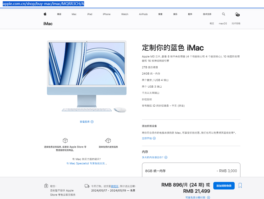Start trade-in with 立即开始 link
This screenshot has width=264, height=199.
147,138
